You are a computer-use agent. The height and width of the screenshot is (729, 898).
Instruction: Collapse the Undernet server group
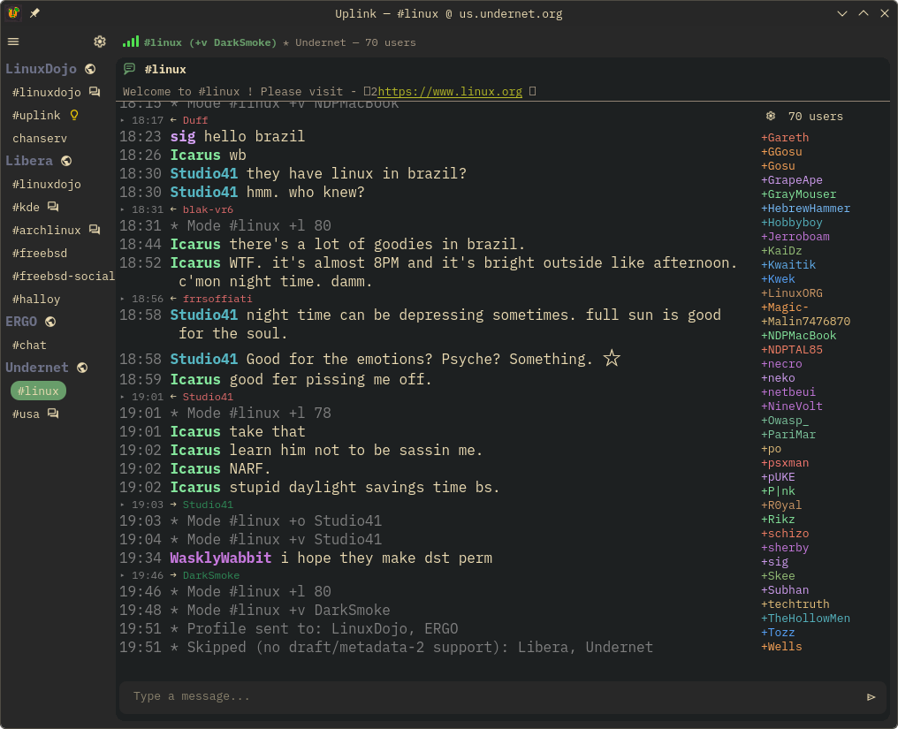[x=37, y=368]
